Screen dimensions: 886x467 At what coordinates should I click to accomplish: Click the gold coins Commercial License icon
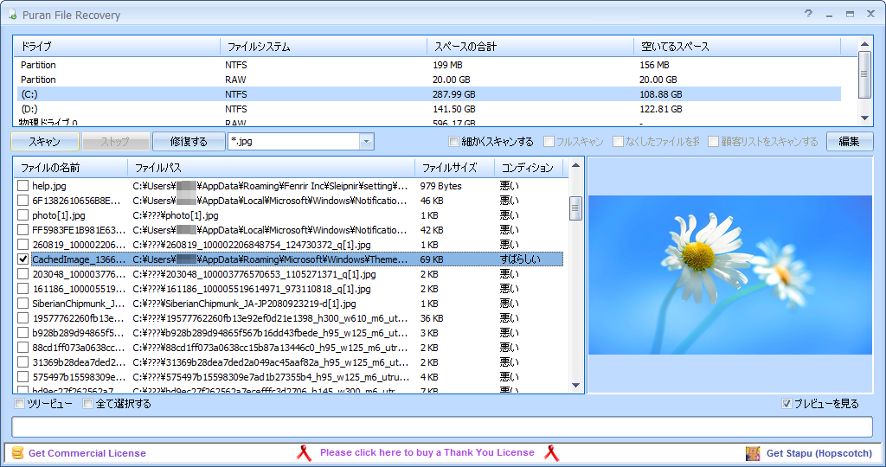coord(17,453)
